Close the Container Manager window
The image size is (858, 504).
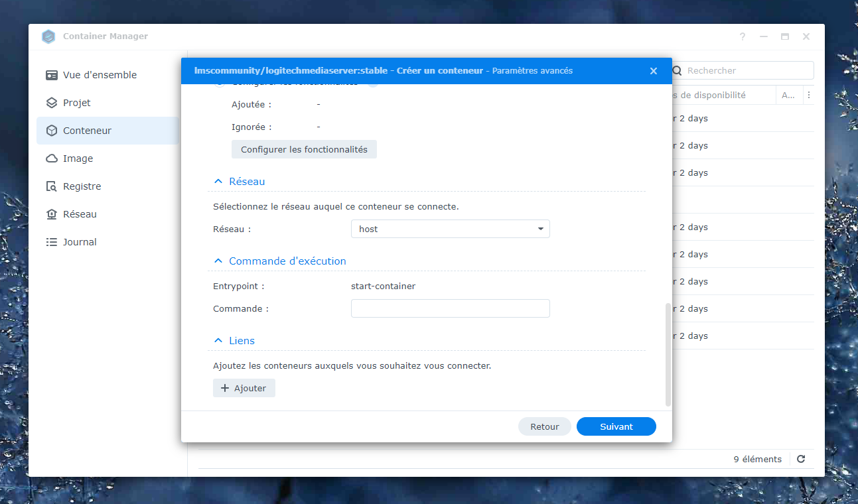(806, 36)
